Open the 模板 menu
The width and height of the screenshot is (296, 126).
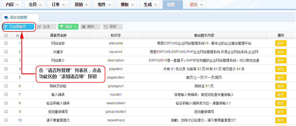coord(127,5)
